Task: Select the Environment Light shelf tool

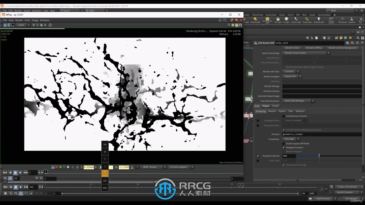Action: click(x=267, y=20)
